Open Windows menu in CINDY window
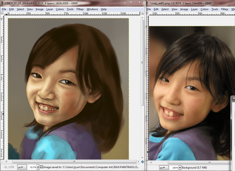This screenshot has width=235, height=171. pos(92,9)
